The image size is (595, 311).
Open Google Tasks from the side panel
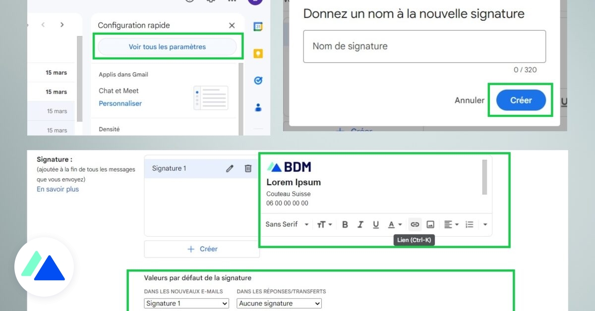258,80
